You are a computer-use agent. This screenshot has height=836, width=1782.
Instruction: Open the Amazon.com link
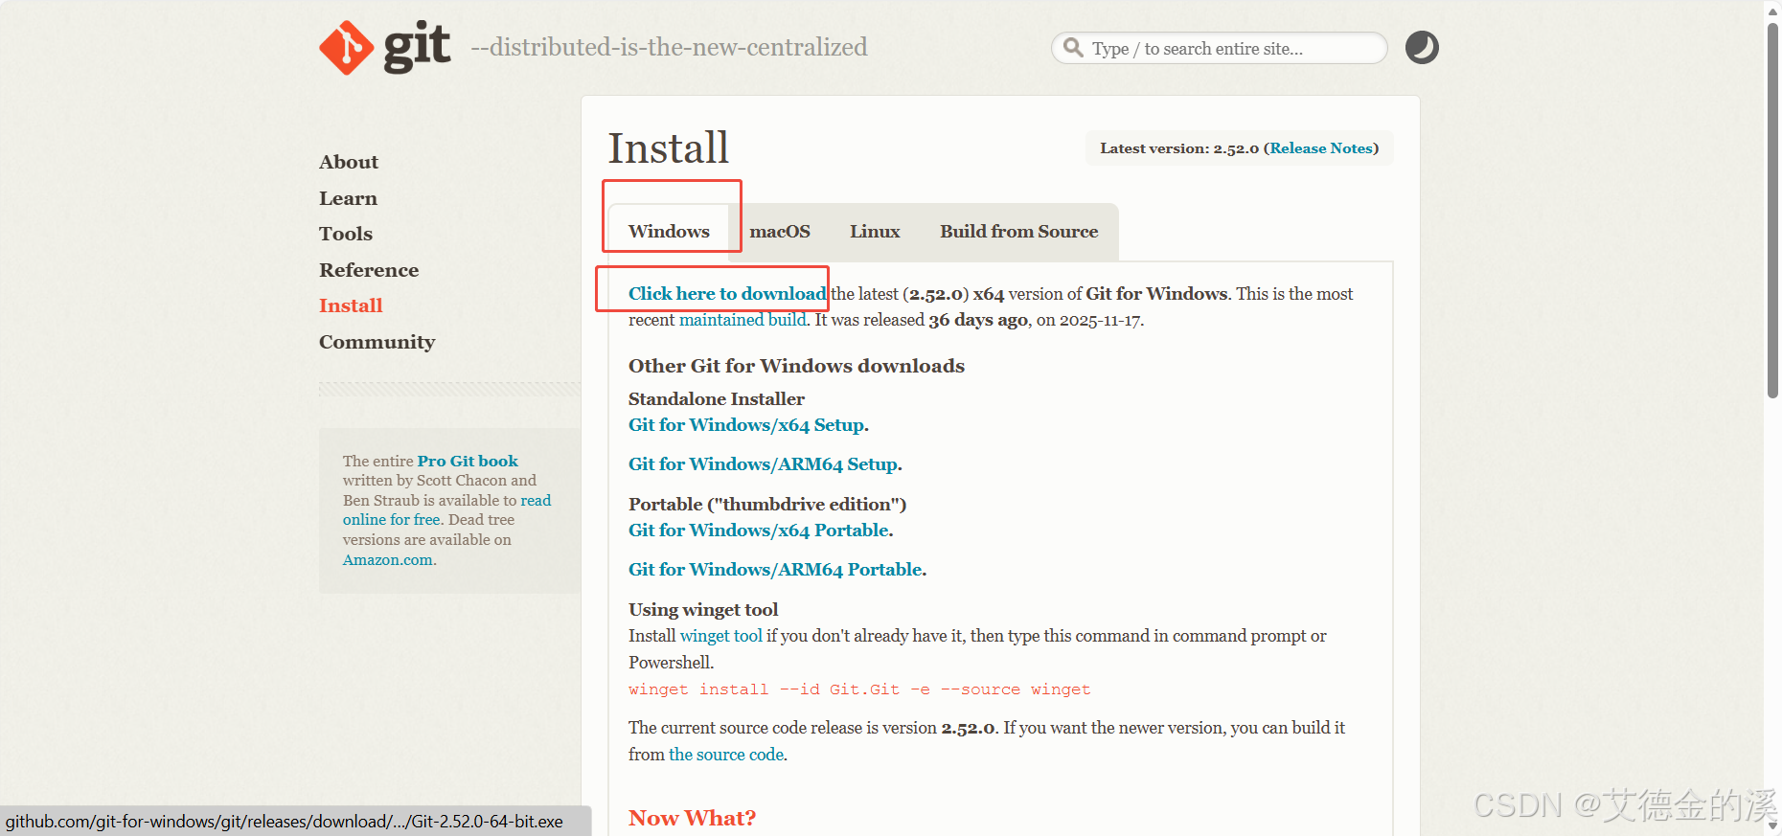pyautogui.click(x=388, y=560)
